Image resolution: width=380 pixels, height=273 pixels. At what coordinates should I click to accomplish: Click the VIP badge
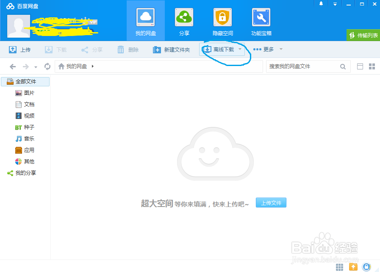click(93, 22)
